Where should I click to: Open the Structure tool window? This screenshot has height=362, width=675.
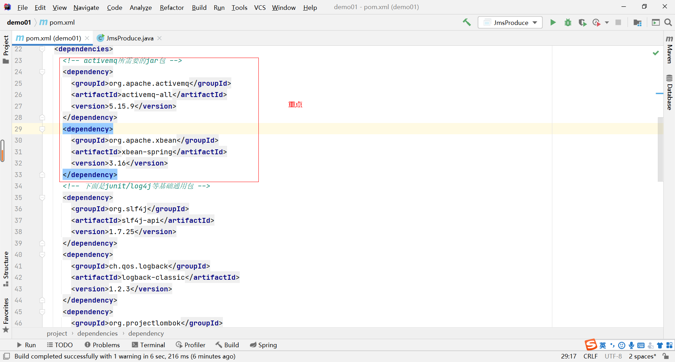click(x=6, y=269)
